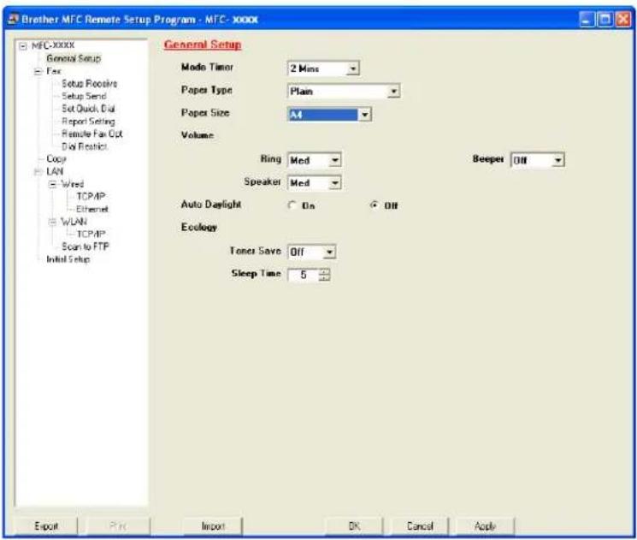Click the Cancel button
The image size is (637, 540).
(420, 526)
